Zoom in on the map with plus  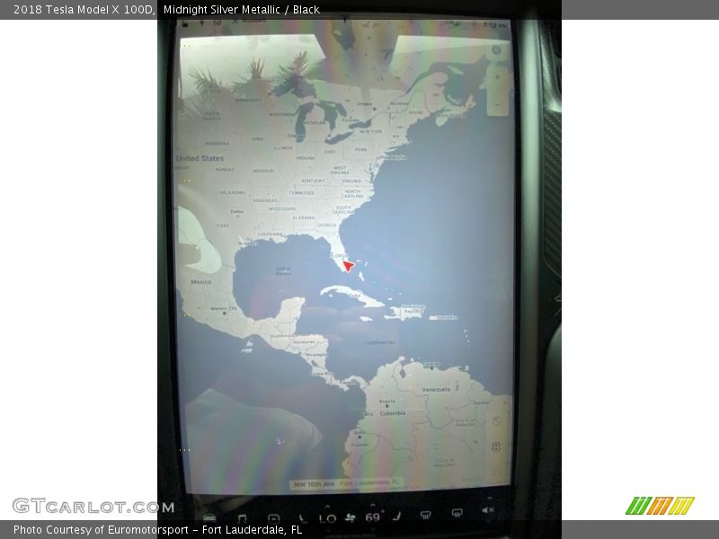click(498, 78)
